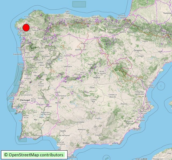This screenshot has width=172, height=160.
Task: Click the Granada city label
Action: (98, 135)
